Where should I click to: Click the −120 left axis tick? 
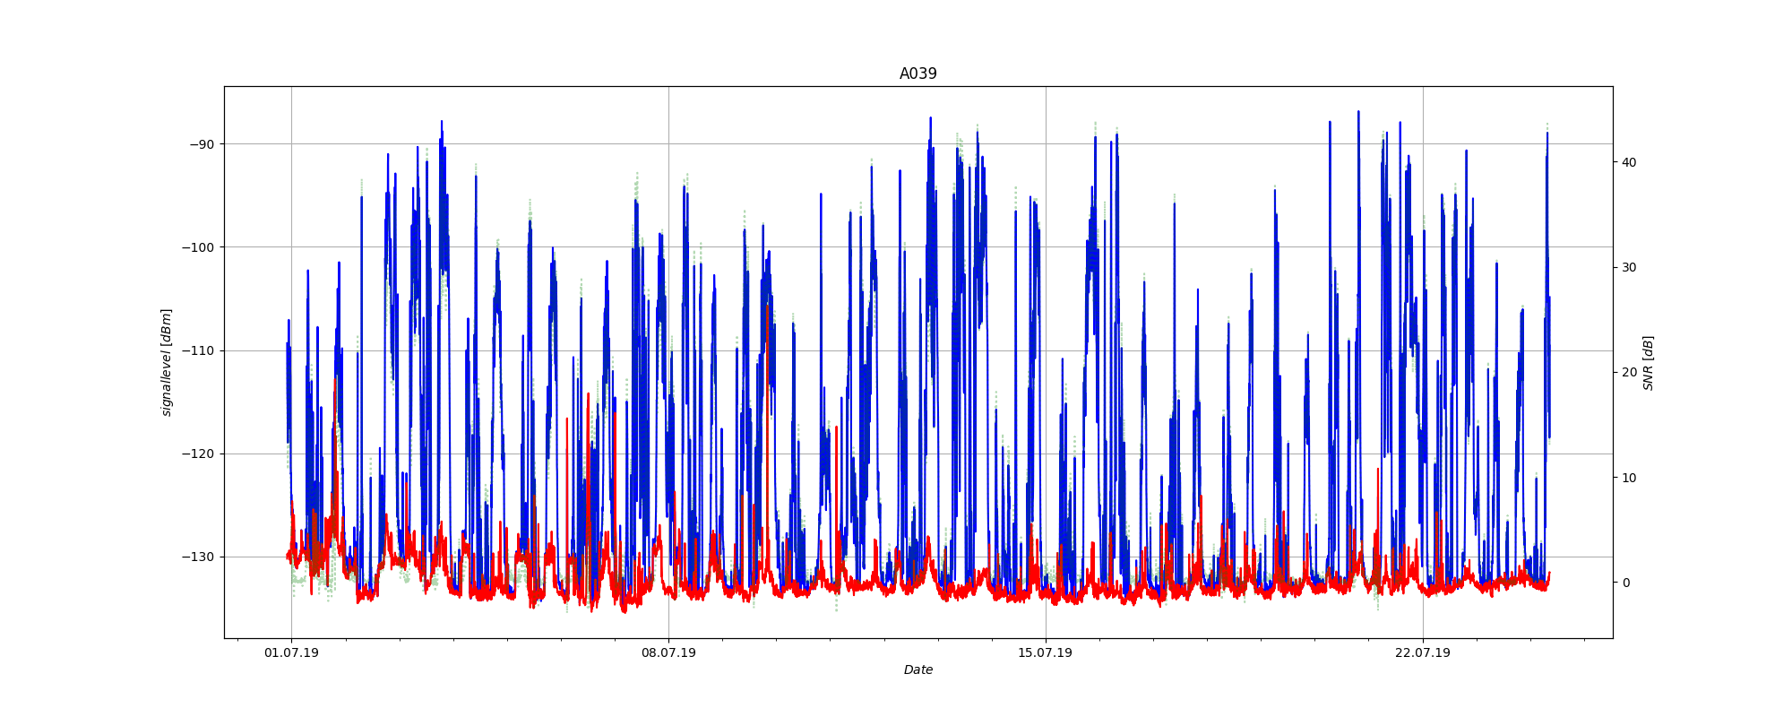198,454
